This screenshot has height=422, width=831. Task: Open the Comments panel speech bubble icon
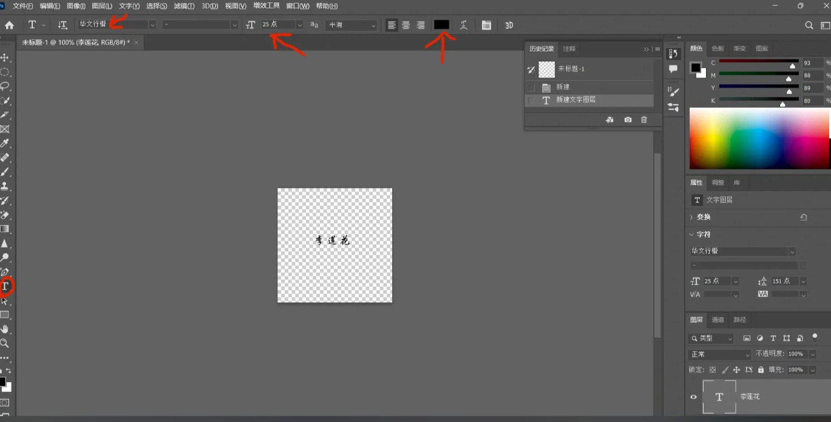(673, 70)
